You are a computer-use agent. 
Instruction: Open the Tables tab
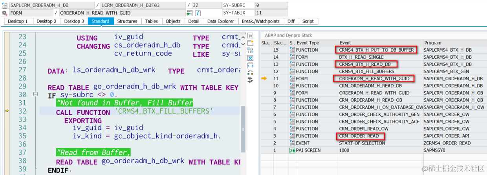click(x=151, y=21)
